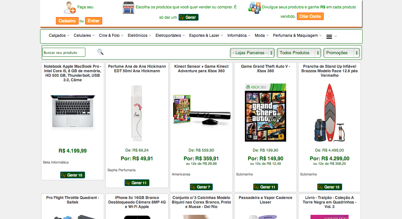This screenshot has width=402, height=219.
Task: Expand the Calçados category menu
Action: (59, 35)
